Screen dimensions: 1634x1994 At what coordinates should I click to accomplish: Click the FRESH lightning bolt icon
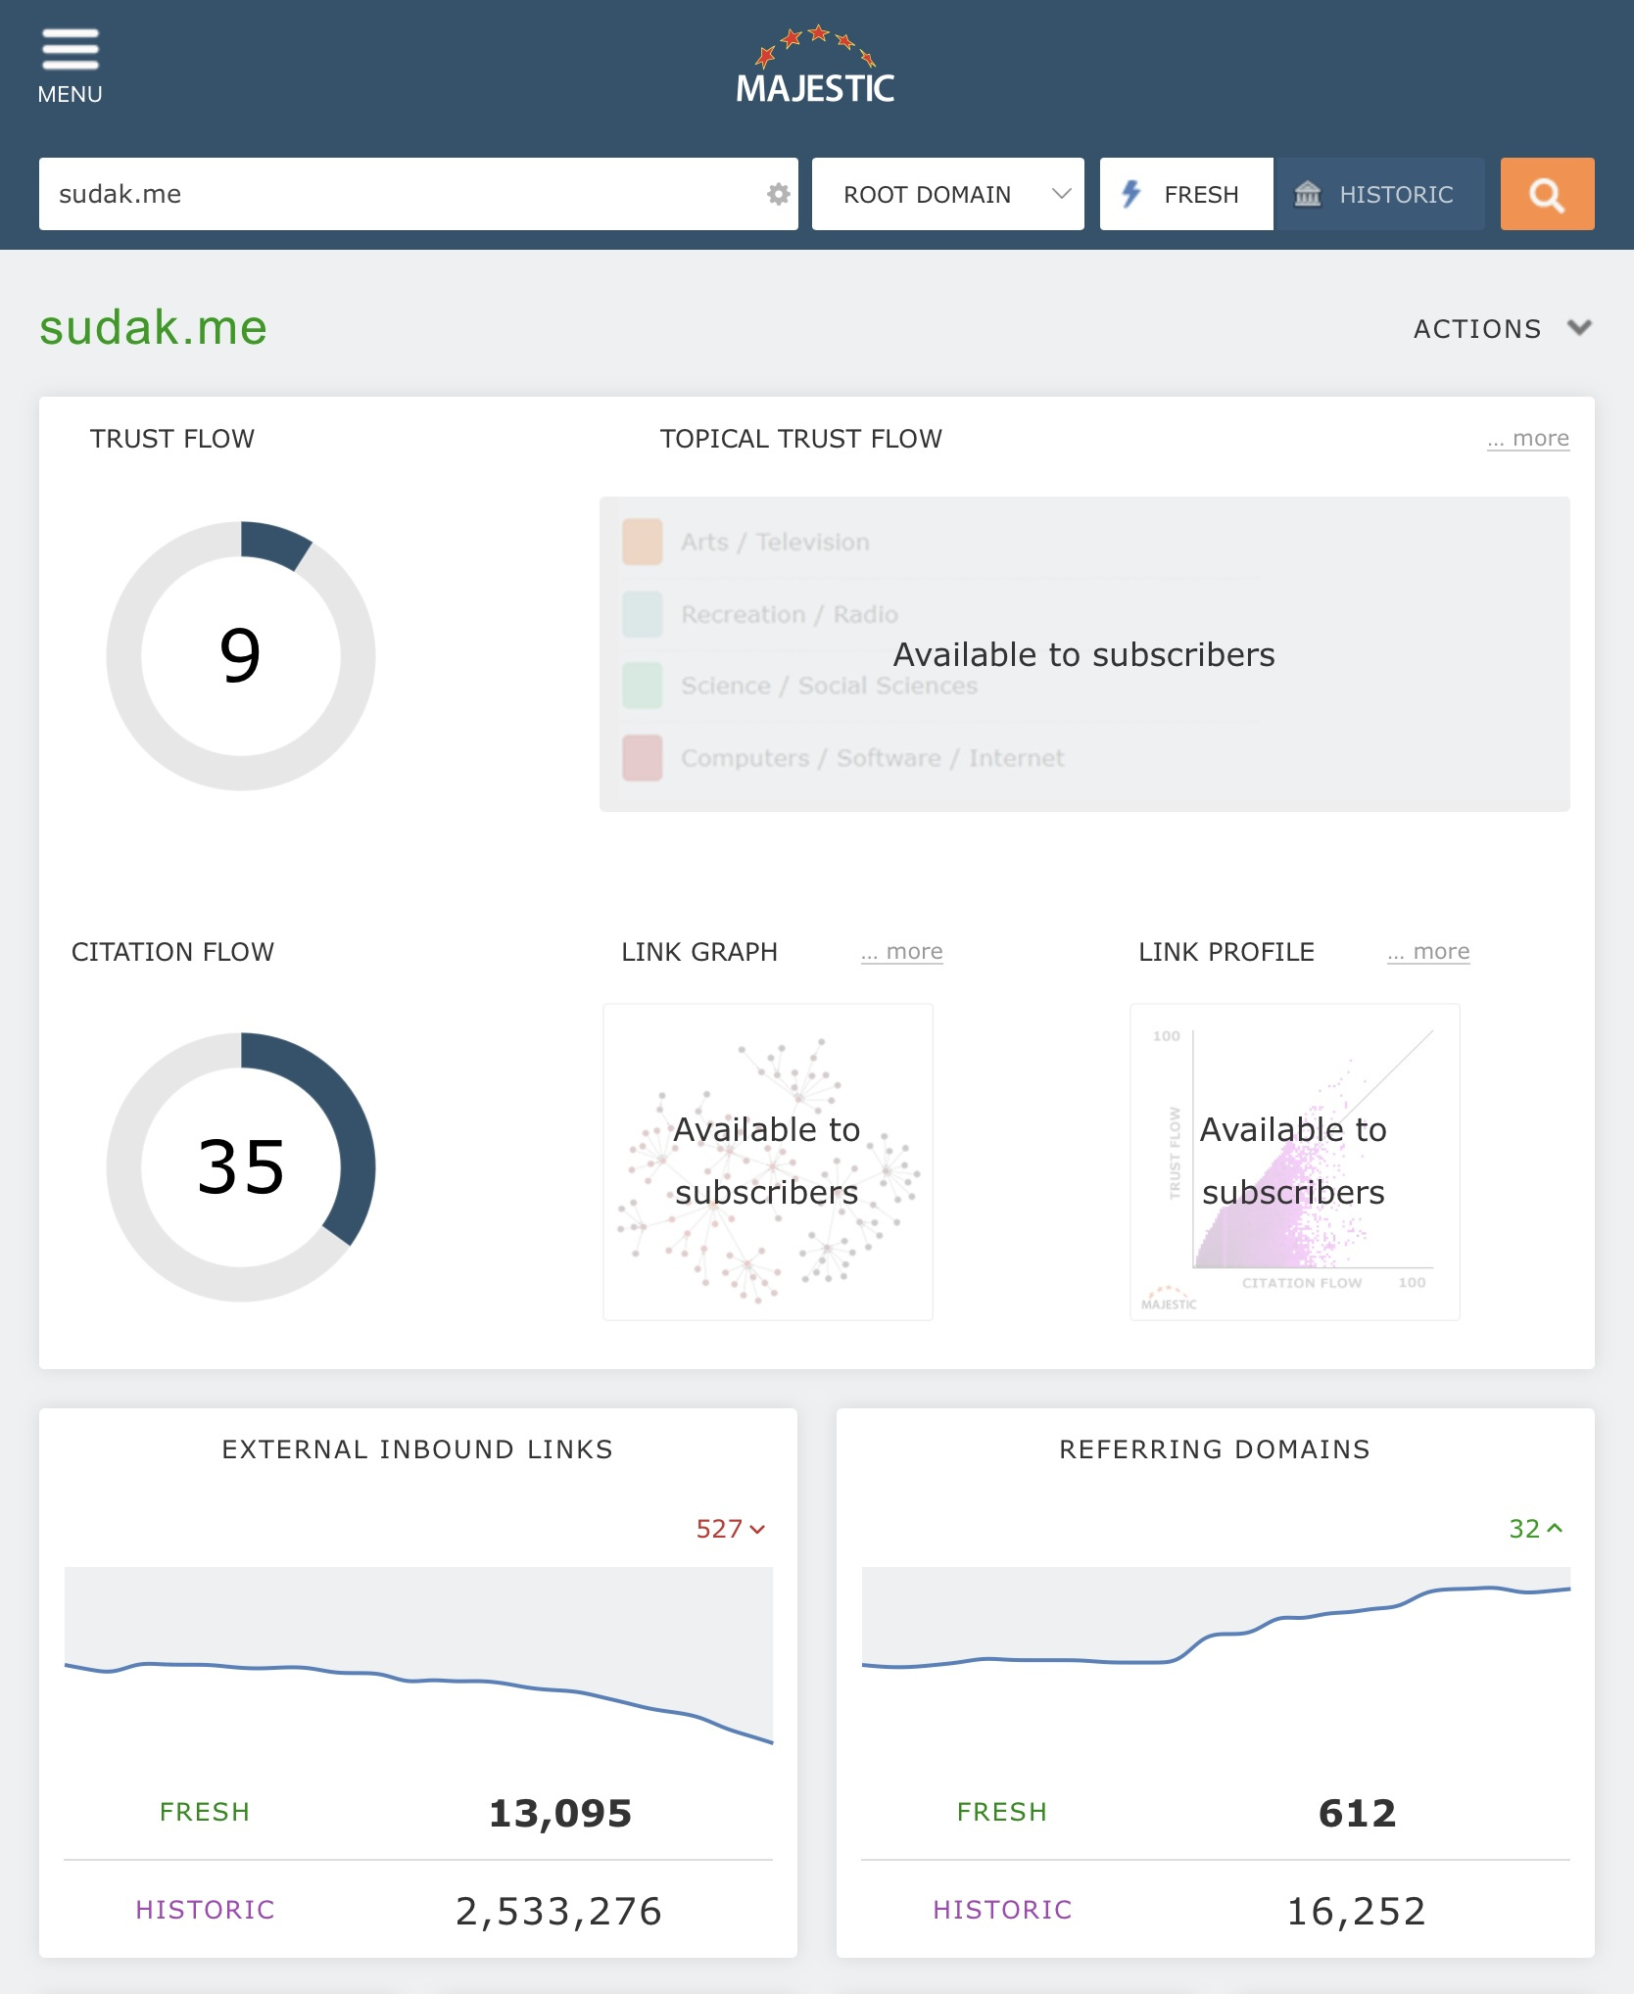tap(1131, 194)
